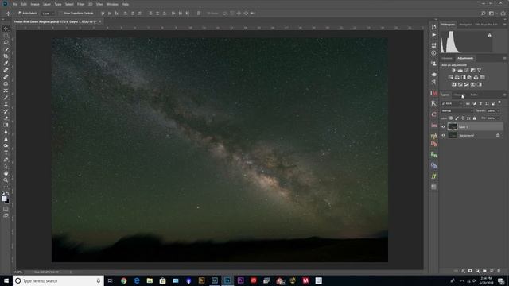Toggle the Auto-Select checkbox
The width and height of the screenshot is (509, 286).
pos(20,14)
